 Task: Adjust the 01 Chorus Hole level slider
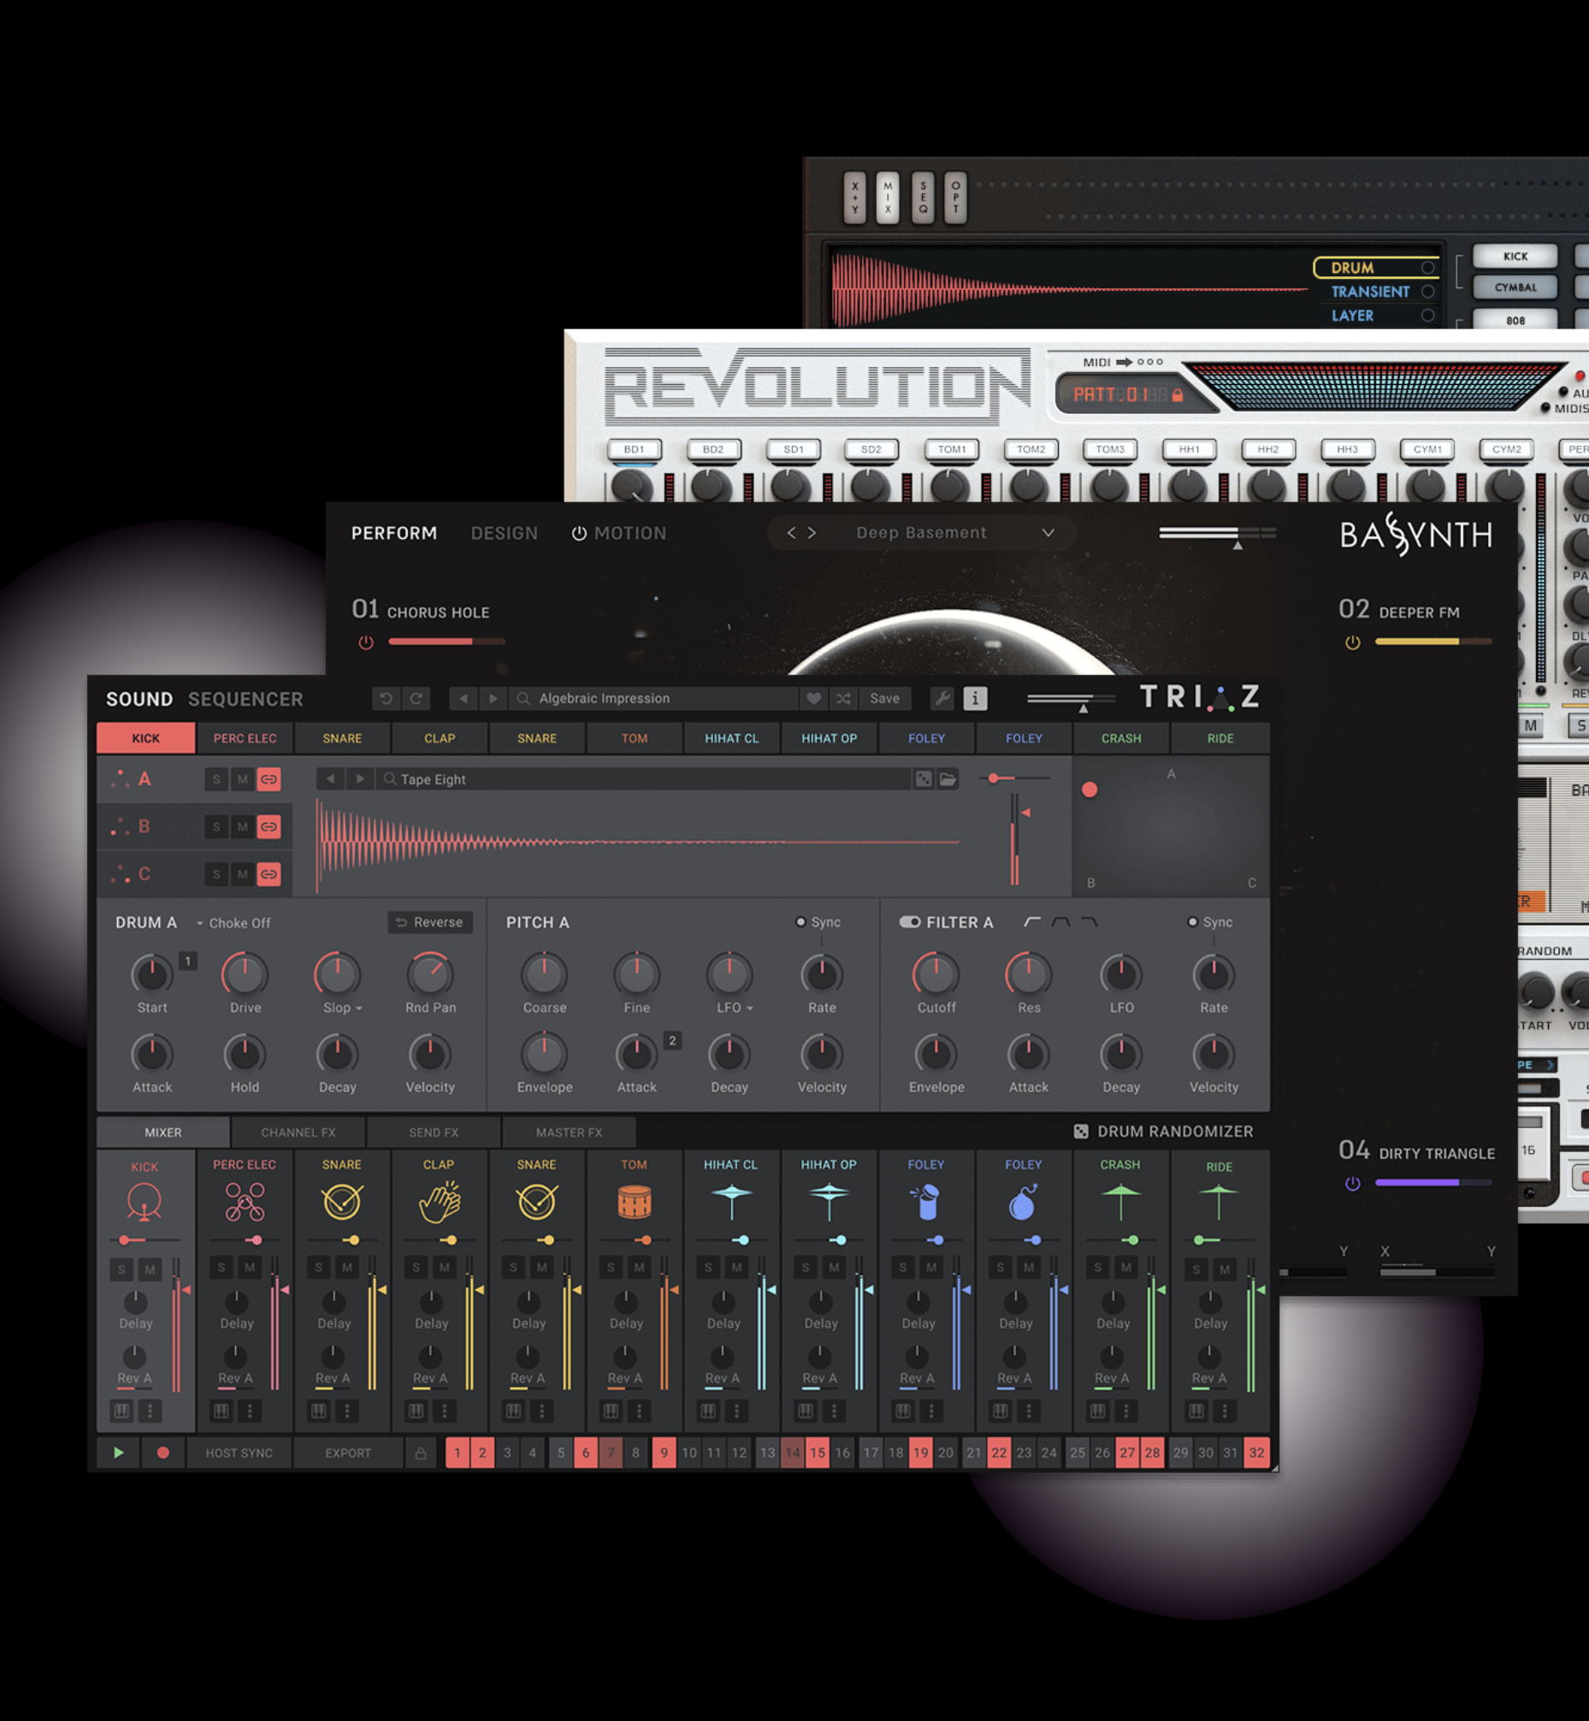(x=446, y=642)
